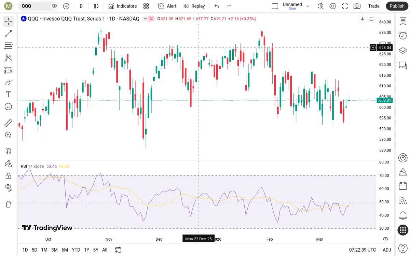Create an Alert

pyautogui.click(x=167, y=6)
